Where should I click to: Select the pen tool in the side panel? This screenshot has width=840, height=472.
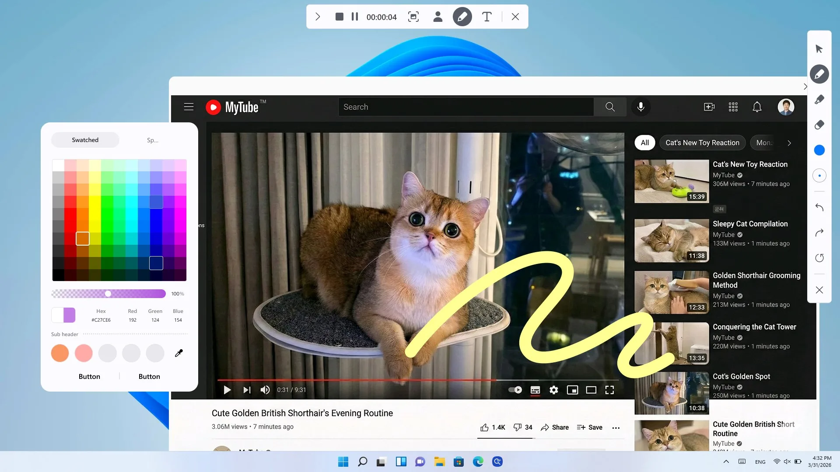pos(819,74)
